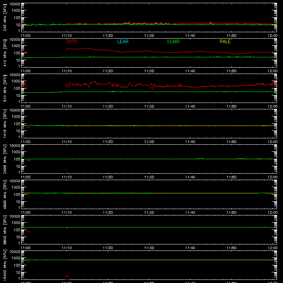The image size is (283, 283).
Task: Click the 11:30 tick label under 4995 MHz plot
Action: tap(149, 213)
